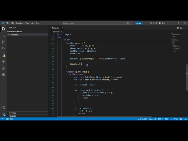Open the remote window indicator in status bar
Screen dimensions: 188x141
[2, 119]
